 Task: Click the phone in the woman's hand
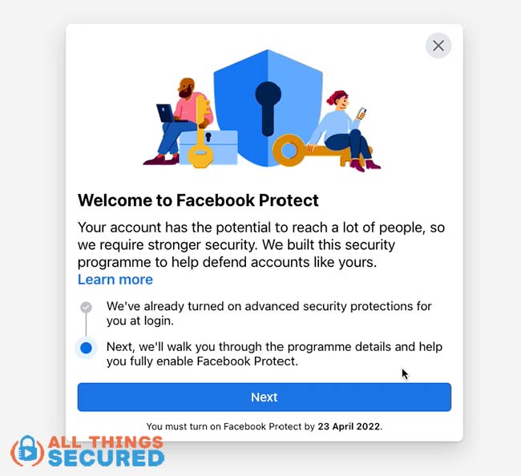click(x=361, y=114)
